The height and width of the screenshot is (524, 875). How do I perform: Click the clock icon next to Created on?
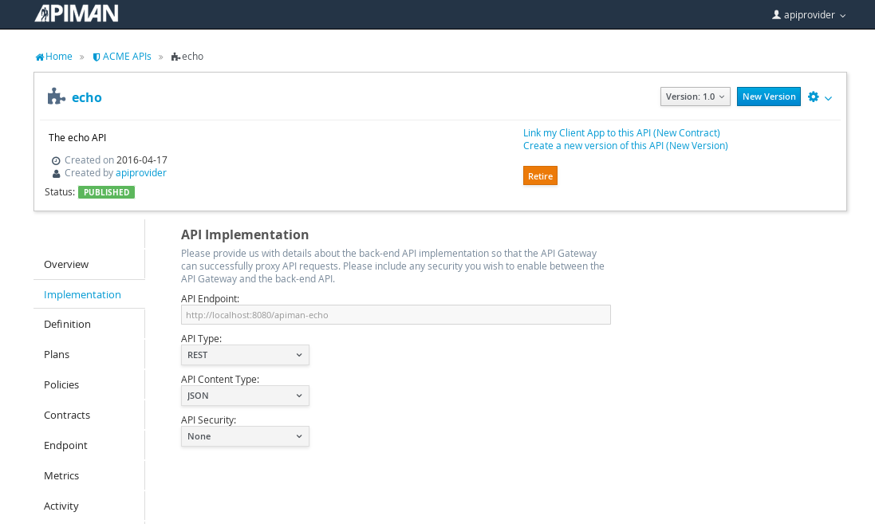pos(56,161)
